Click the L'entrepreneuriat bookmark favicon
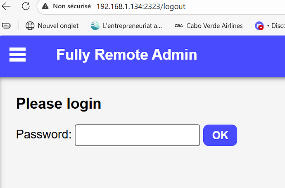Image resolution: width=285 pixels, height=188 pixels. [x=95, y=26]
